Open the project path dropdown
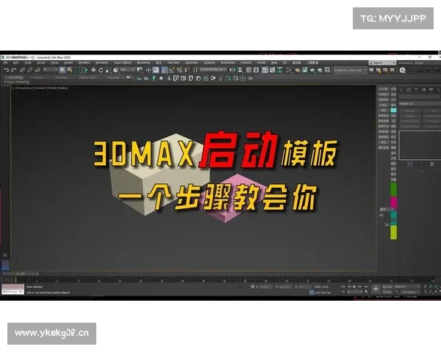The height and width of the screenshot is (352, 441). pos(350,70)
